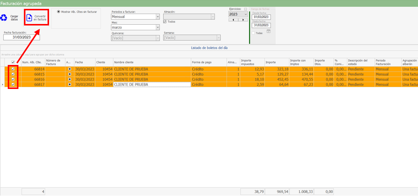Viewport: 418px width, 196px height.
Task: Select Mostrar Alb. Cltes sin facturar radio
Action: coord(59,11)
